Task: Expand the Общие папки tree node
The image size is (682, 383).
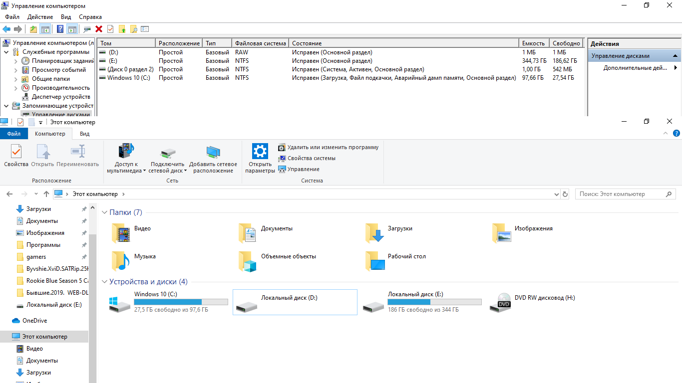Action: pyautogui.click(x=15, y=79)
